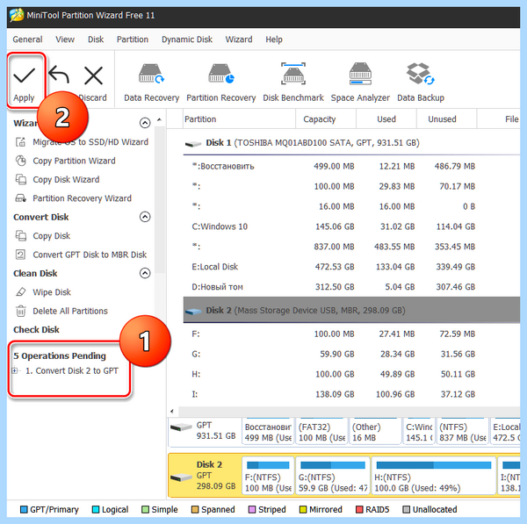
Task: Click the Delete All Partitions trash icon
Action: [x=20, y=311]
